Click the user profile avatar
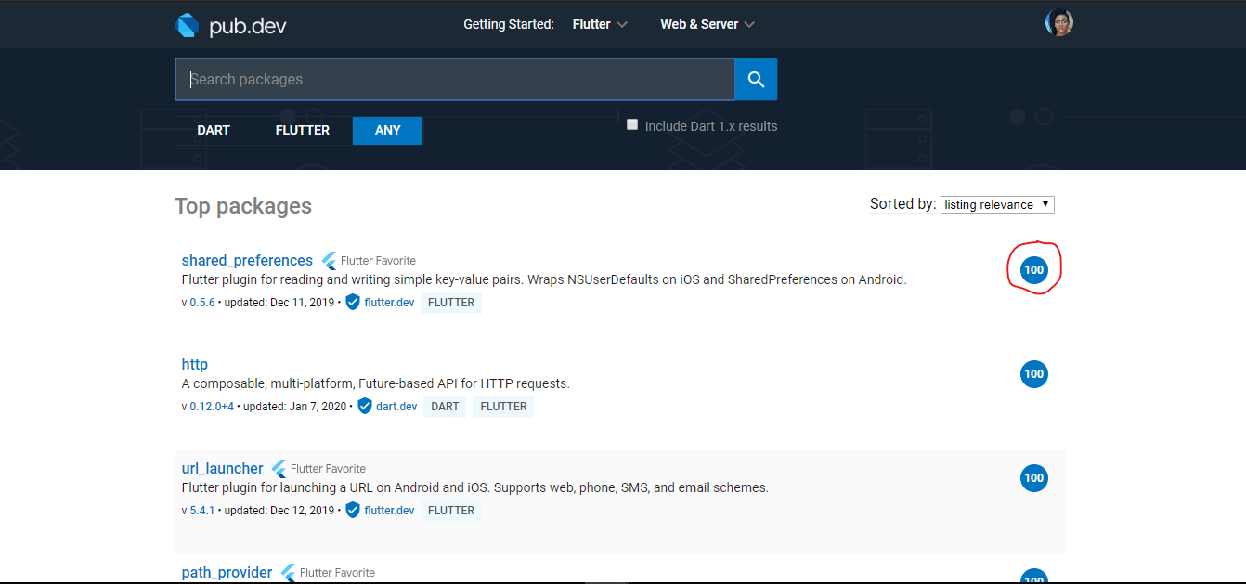Screen dimensions: 1246x584 coord(1058,20)
